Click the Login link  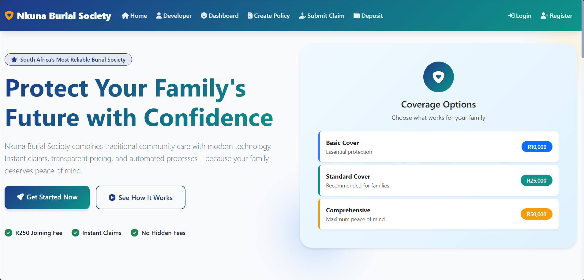click(x=520, y=16)
